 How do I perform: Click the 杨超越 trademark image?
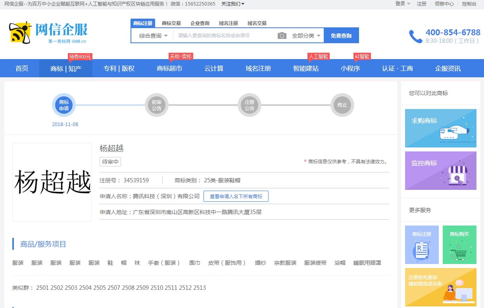point(52,182)
